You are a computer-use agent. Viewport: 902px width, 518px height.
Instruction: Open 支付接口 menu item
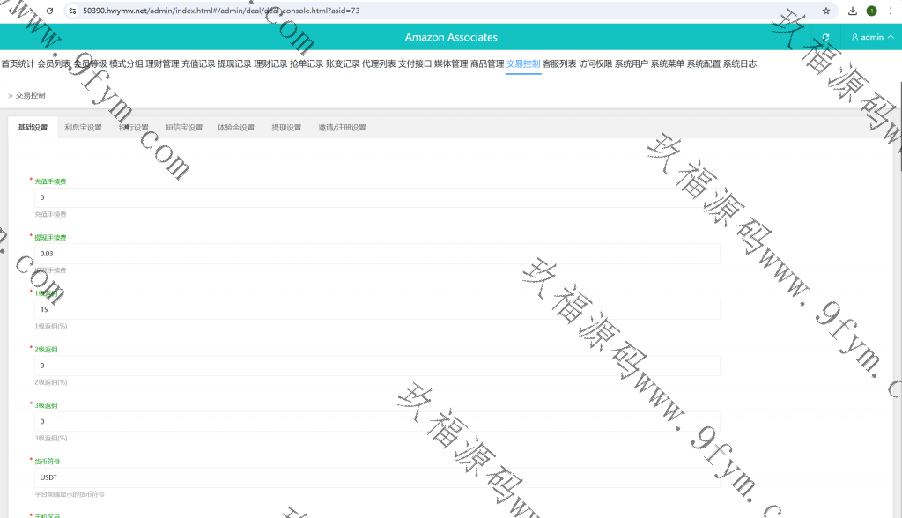[x=415, y=63]
